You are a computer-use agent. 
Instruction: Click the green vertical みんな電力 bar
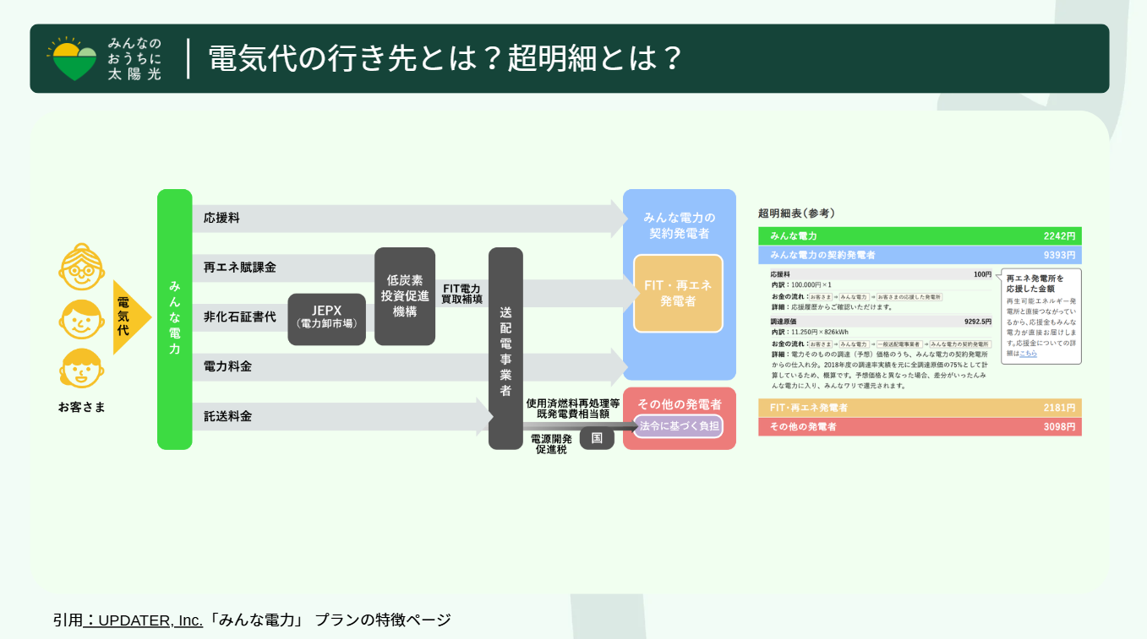174,319
